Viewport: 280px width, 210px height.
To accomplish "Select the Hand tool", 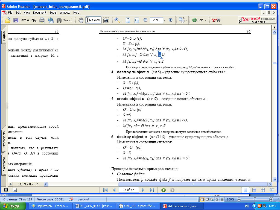I will tap(81, 20).
